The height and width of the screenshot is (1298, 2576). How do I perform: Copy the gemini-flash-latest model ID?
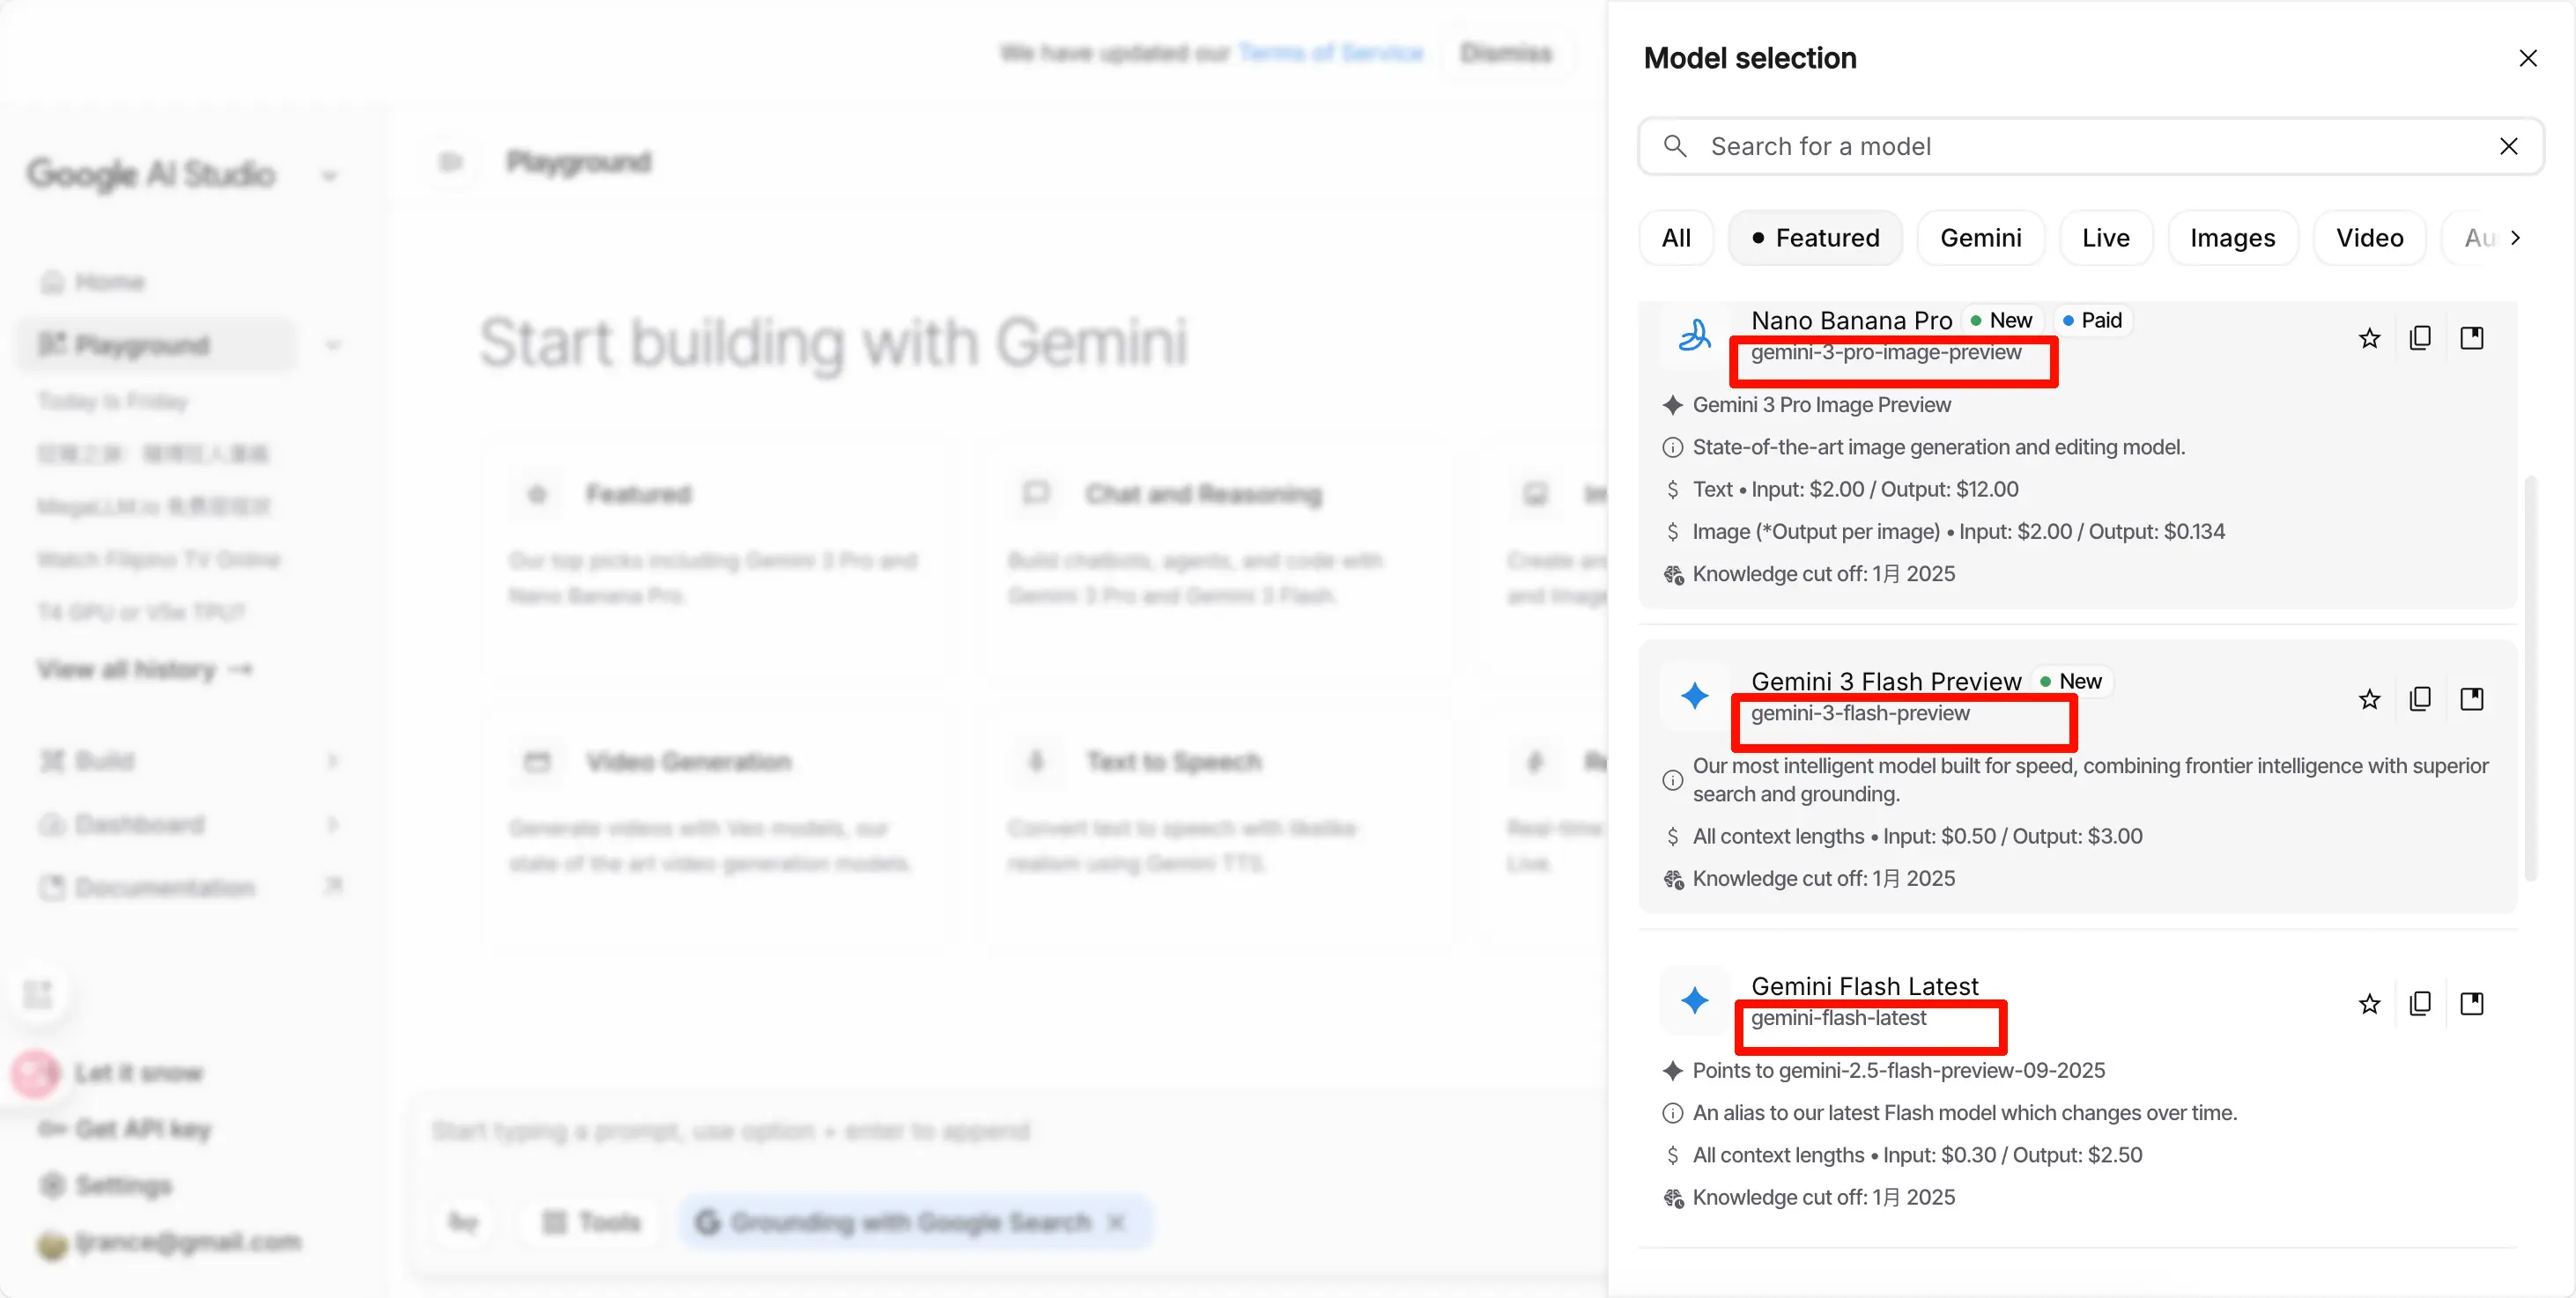coord(2420,1004)
